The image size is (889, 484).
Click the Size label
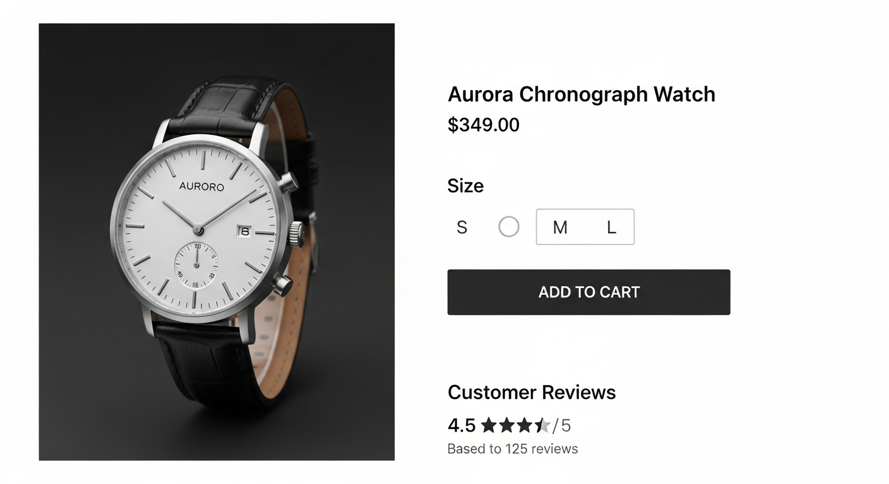465,186
